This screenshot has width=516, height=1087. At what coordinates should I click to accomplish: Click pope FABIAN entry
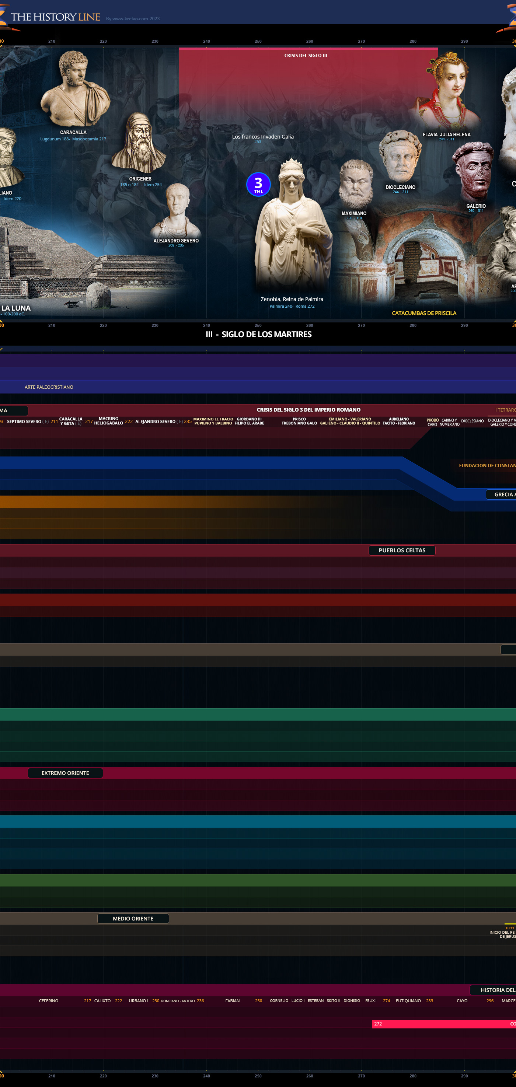[233, 1001]
